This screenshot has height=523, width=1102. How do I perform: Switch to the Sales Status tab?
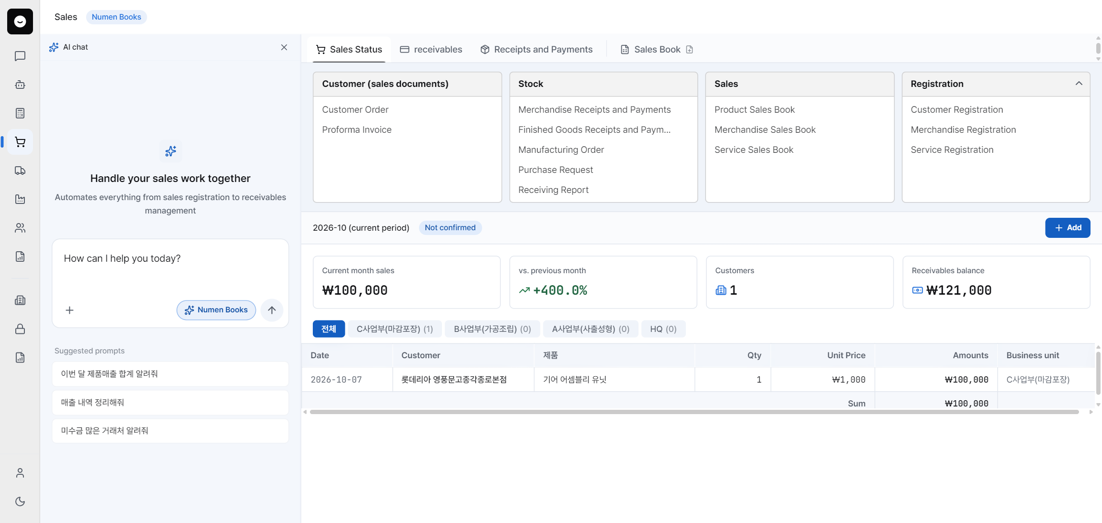(x=349, y=50)
